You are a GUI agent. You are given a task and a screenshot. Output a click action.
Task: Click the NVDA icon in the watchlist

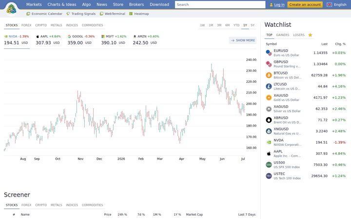(x=269, y=142)
